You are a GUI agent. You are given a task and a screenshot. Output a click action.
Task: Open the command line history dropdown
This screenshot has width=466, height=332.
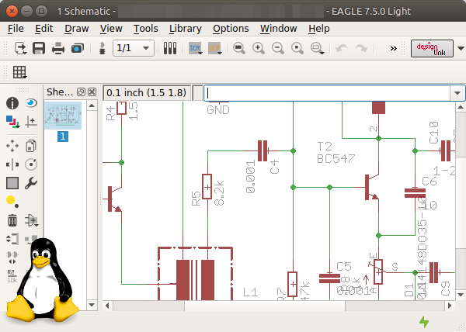click(x=457, y=93)
